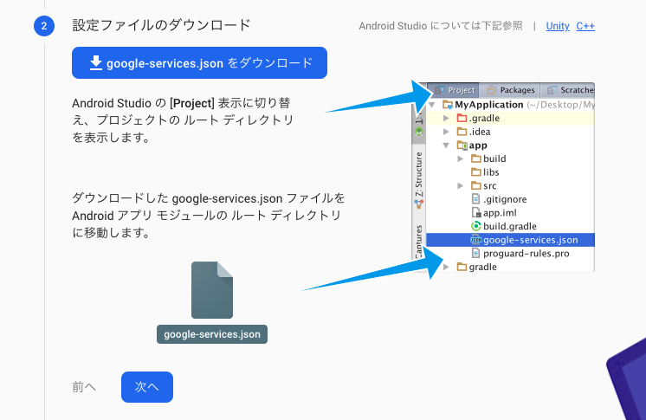Go to next step with 次へ button
The image size is (646, 420).
[x=147, y=386]
